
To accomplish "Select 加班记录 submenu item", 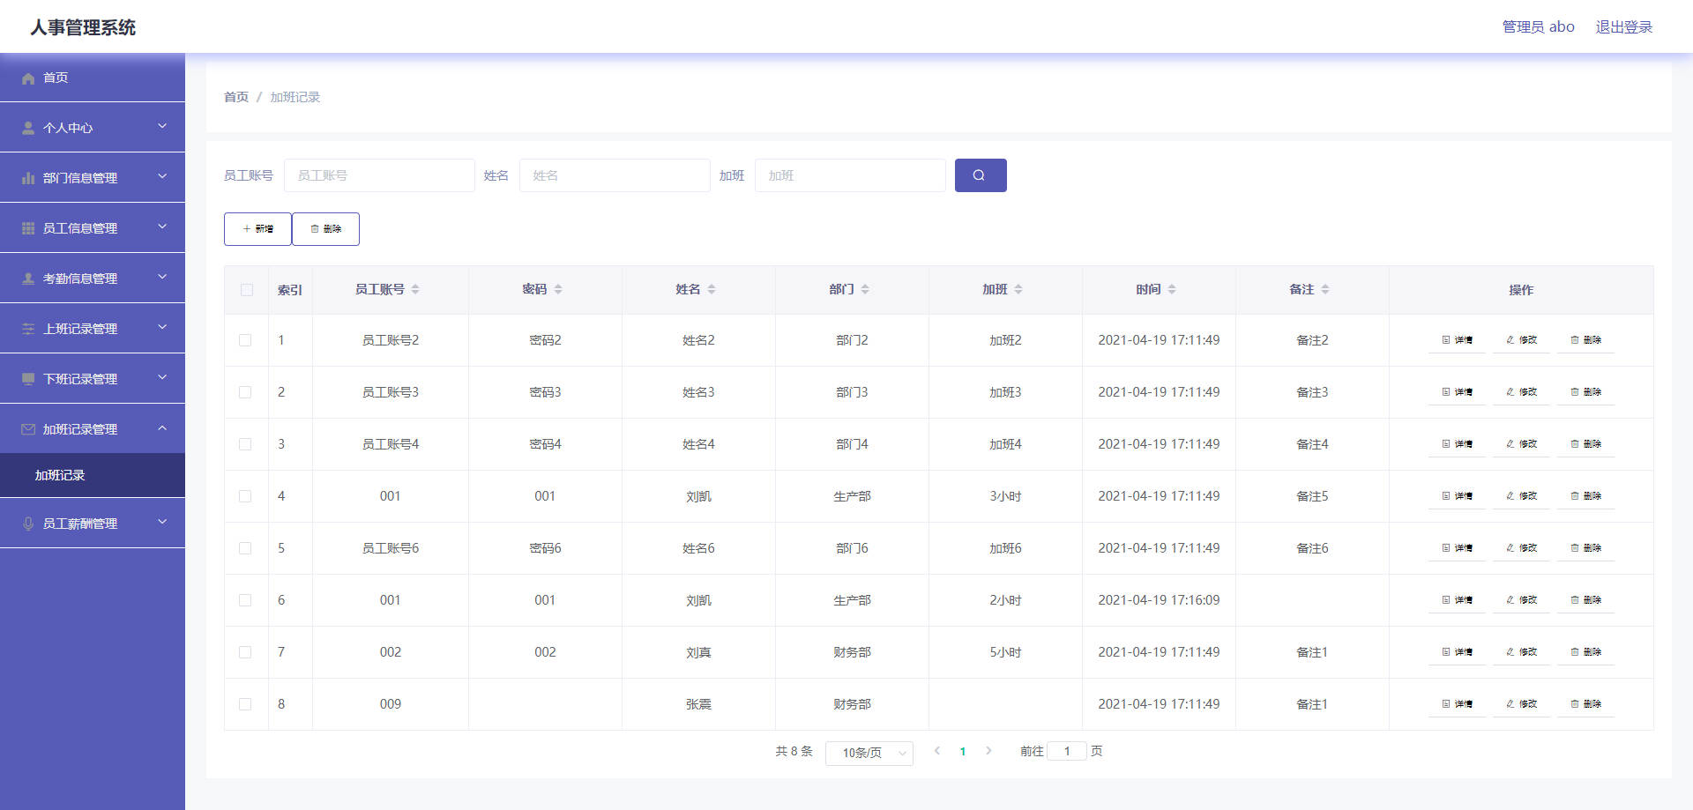I will pyautogui.click(x=93, y=475).
